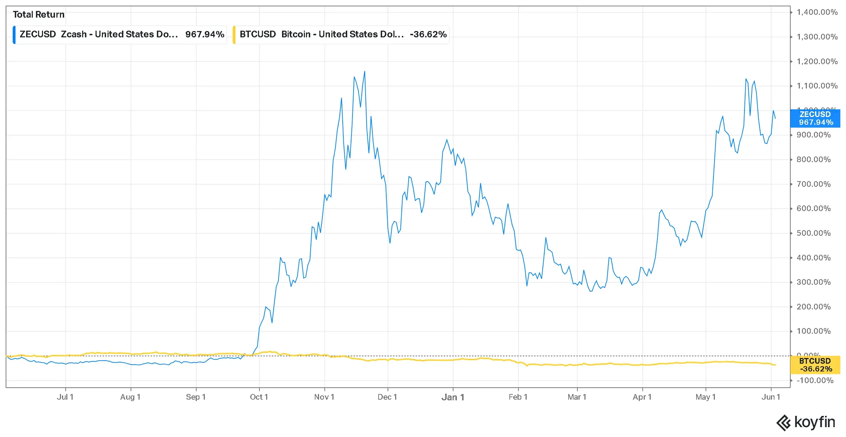Click the "Nov 1" date label
Viewport: 846px width, 437px height.
[x=324, y=397]
